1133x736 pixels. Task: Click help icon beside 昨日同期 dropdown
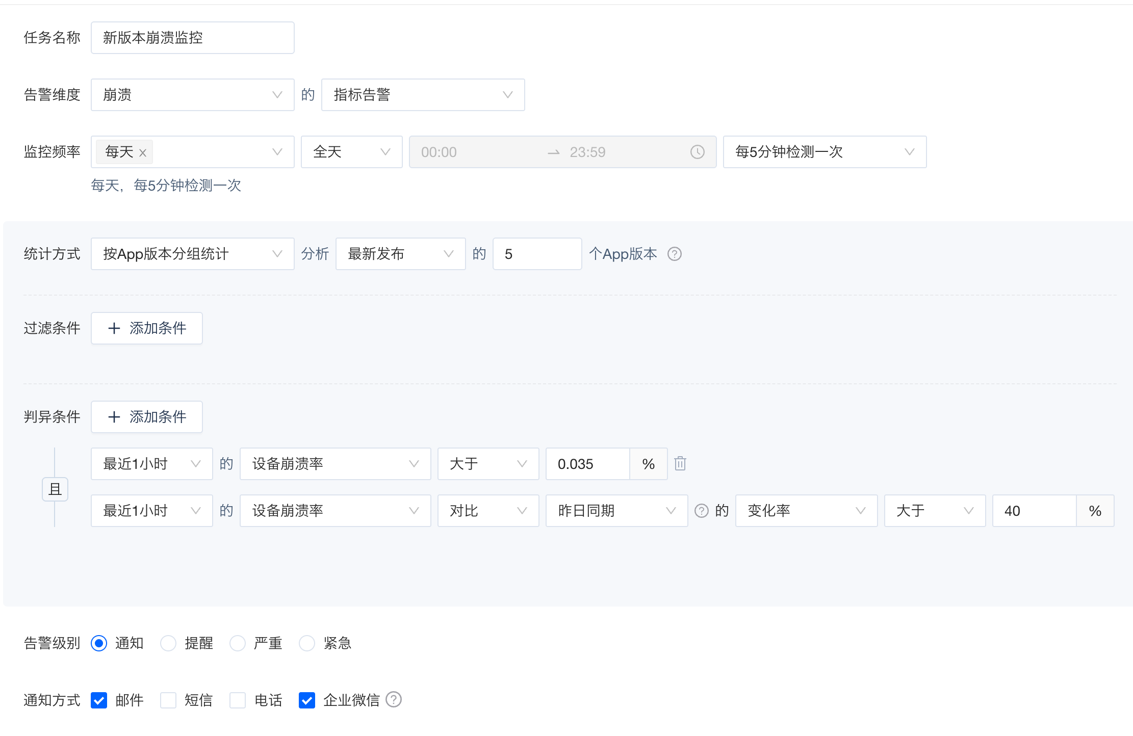tap(701, 511)
